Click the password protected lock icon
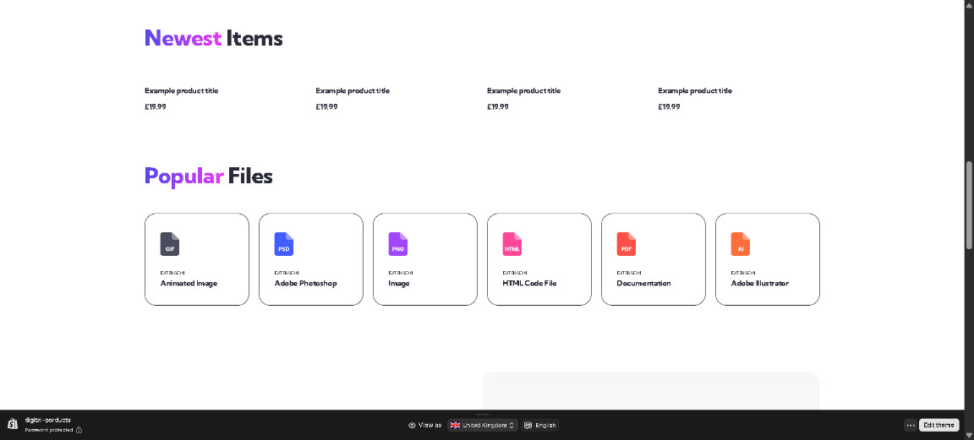Screen dimensions: 974x440 pos(79,430)
